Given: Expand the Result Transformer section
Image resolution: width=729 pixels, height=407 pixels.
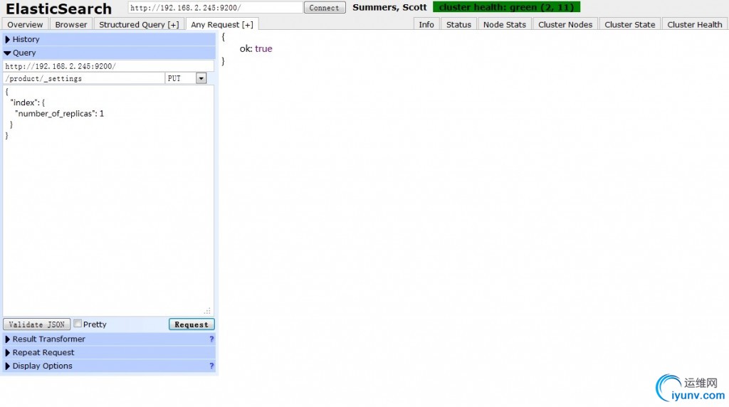Looking at the screenshot, I should pos(109,339).
